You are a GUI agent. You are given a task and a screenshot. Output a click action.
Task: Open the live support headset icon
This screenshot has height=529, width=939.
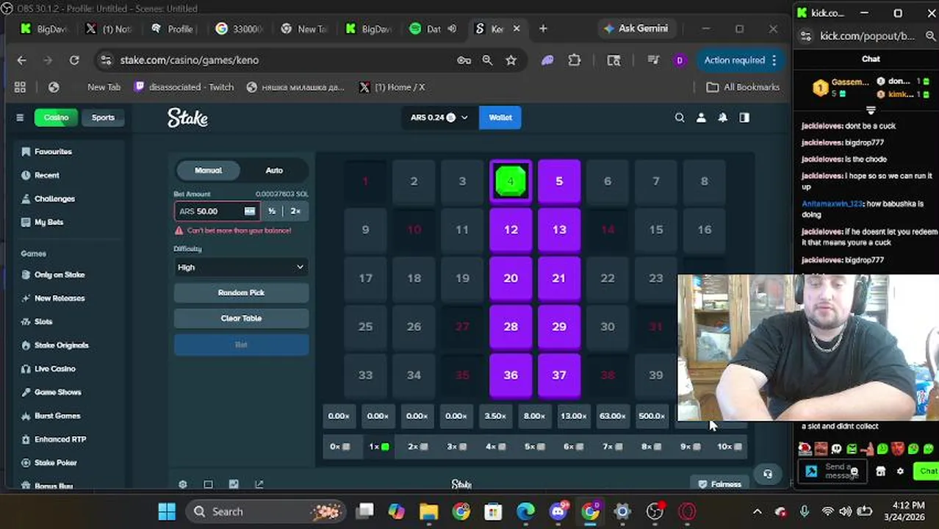(768, 474)
